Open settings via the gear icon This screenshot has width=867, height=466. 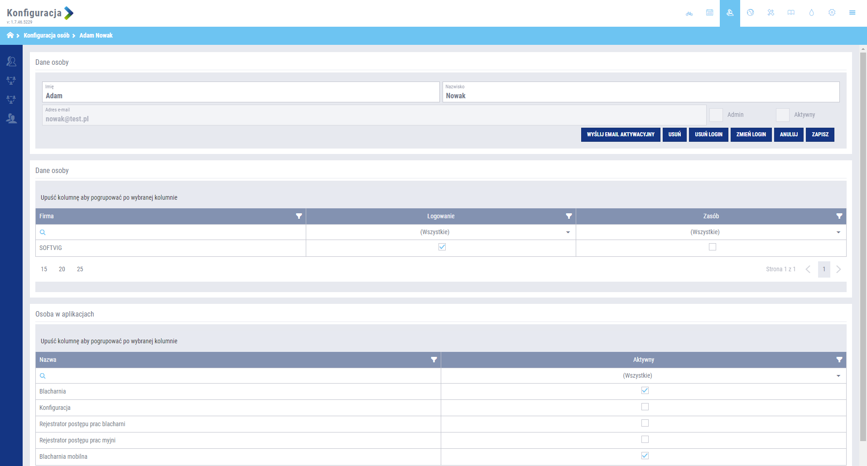tap(832, 13)
